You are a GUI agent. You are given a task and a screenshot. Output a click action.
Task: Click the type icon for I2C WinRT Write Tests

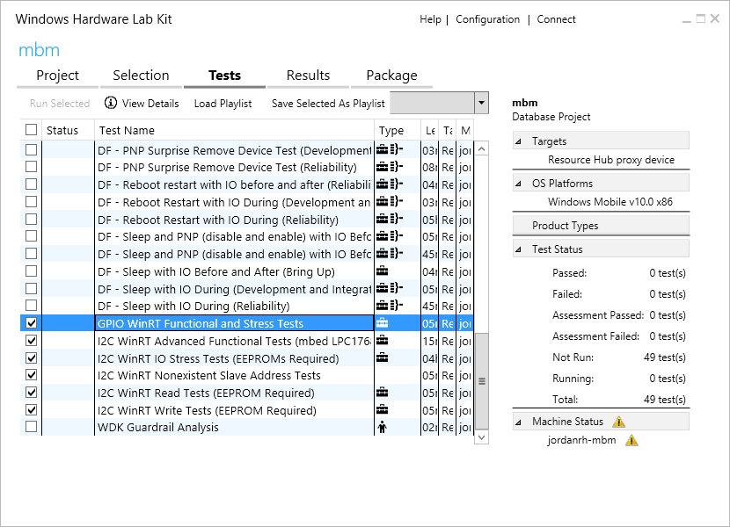(x=382, y=410)
